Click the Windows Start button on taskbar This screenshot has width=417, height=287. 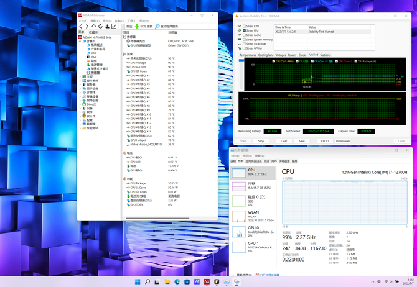138,281
